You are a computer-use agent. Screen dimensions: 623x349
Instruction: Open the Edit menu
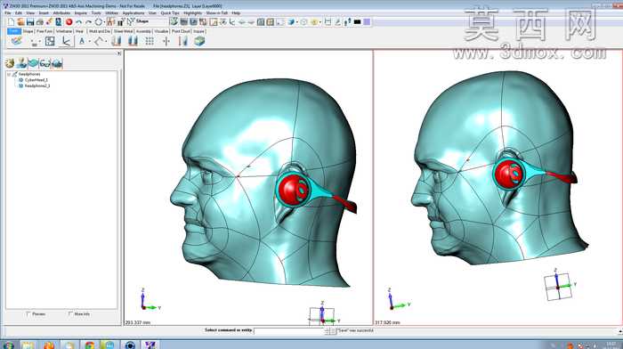[19, 13]
